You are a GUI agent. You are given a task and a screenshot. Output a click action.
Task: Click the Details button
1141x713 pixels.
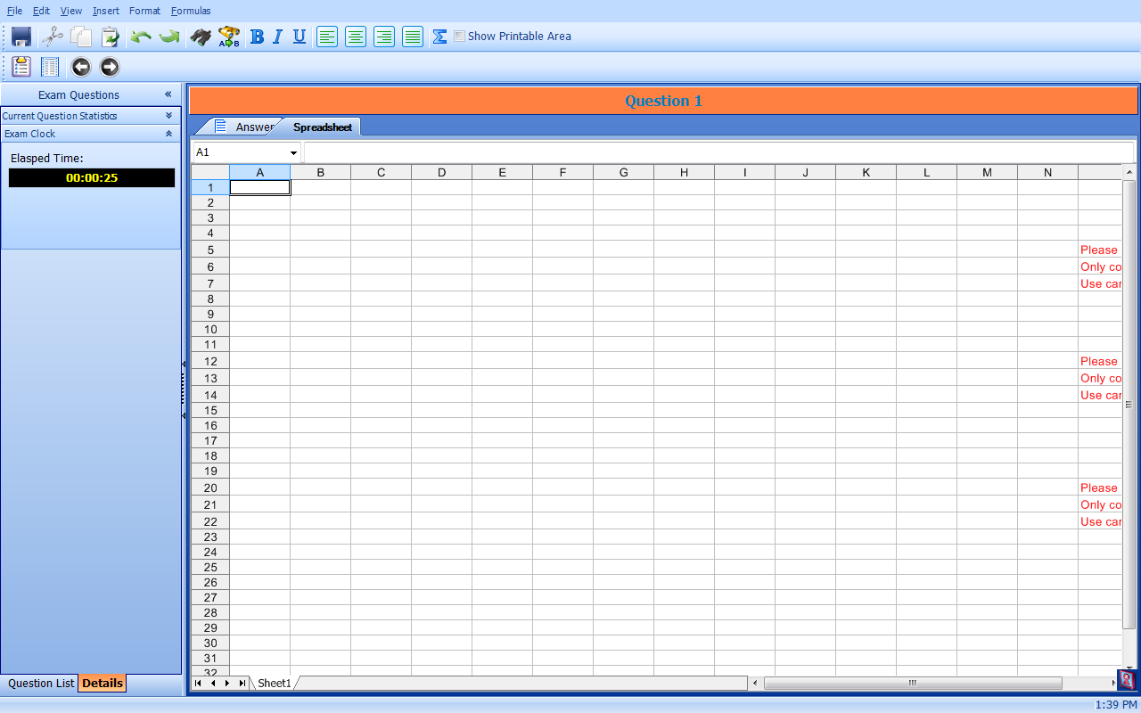pos(103,684)
